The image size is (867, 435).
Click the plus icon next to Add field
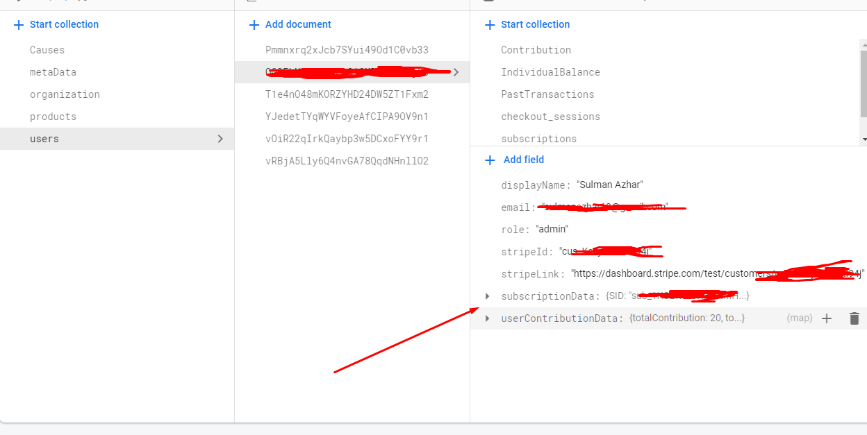pos(490,160)
